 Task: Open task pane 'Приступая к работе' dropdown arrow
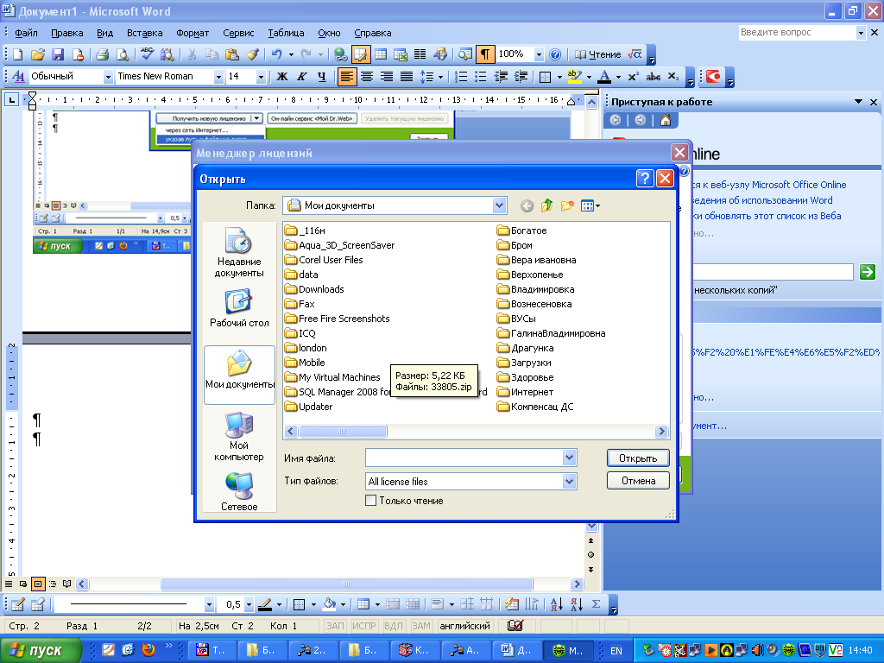(858, 102)
